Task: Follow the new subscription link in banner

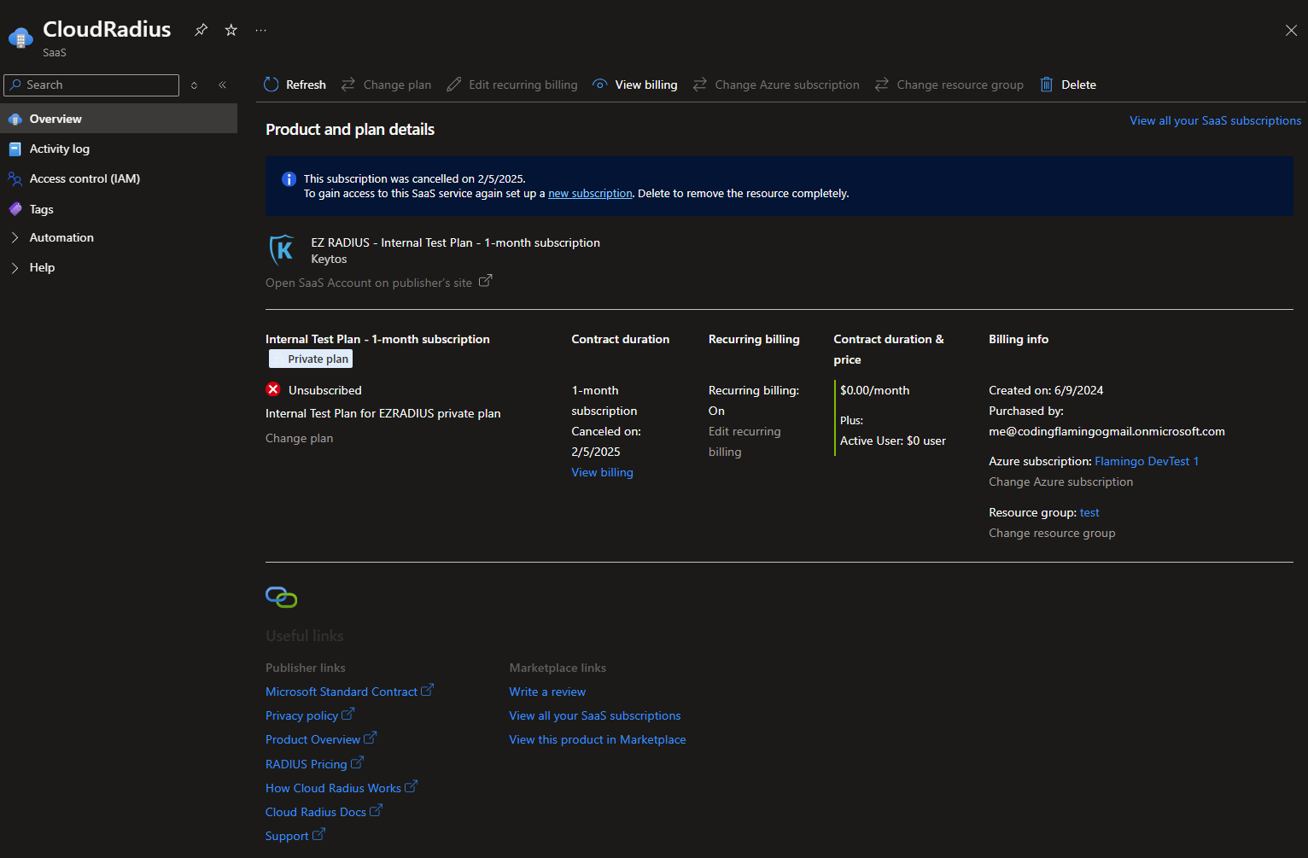Action: coord(590,194)
